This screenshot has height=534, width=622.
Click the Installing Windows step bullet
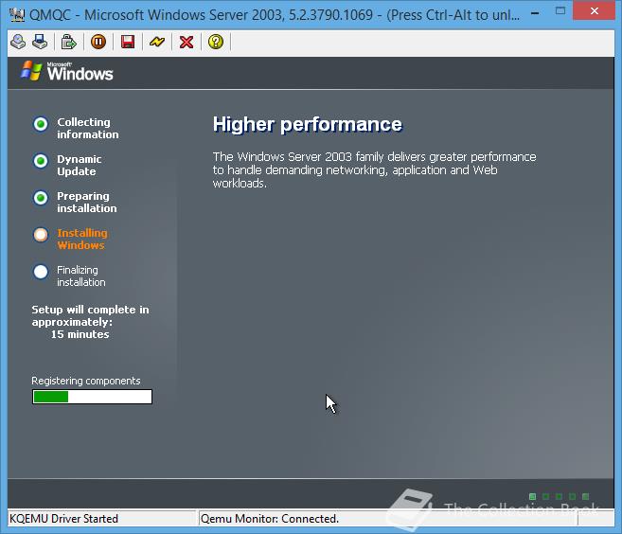41,235
